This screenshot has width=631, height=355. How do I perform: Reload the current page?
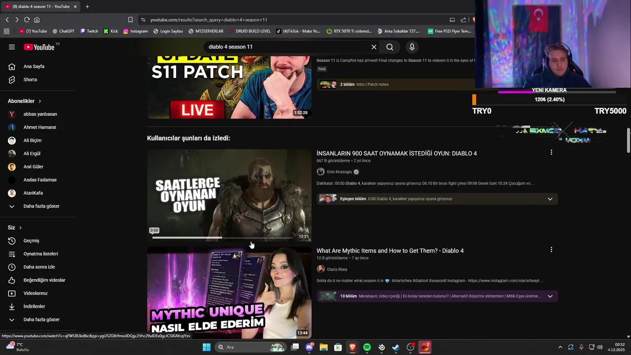(x=27, y=20)
